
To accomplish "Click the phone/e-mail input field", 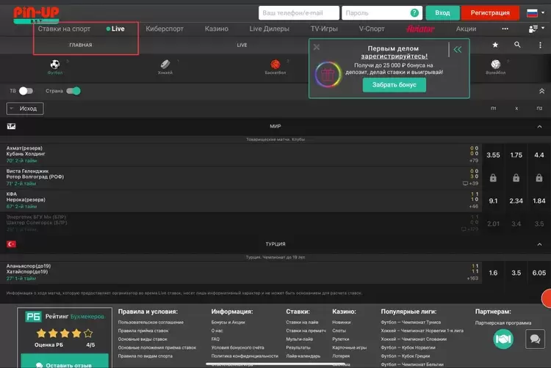I will pyautogui.click(x=299, y=13).
